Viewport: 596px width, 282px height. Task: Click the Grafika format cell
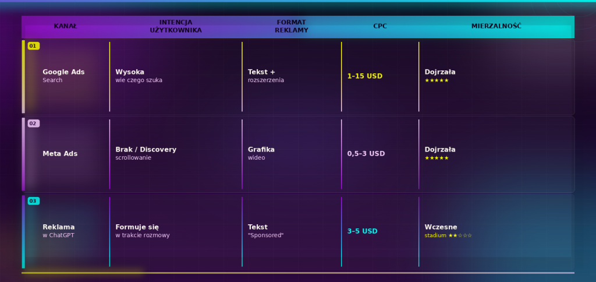coord(261,150)
